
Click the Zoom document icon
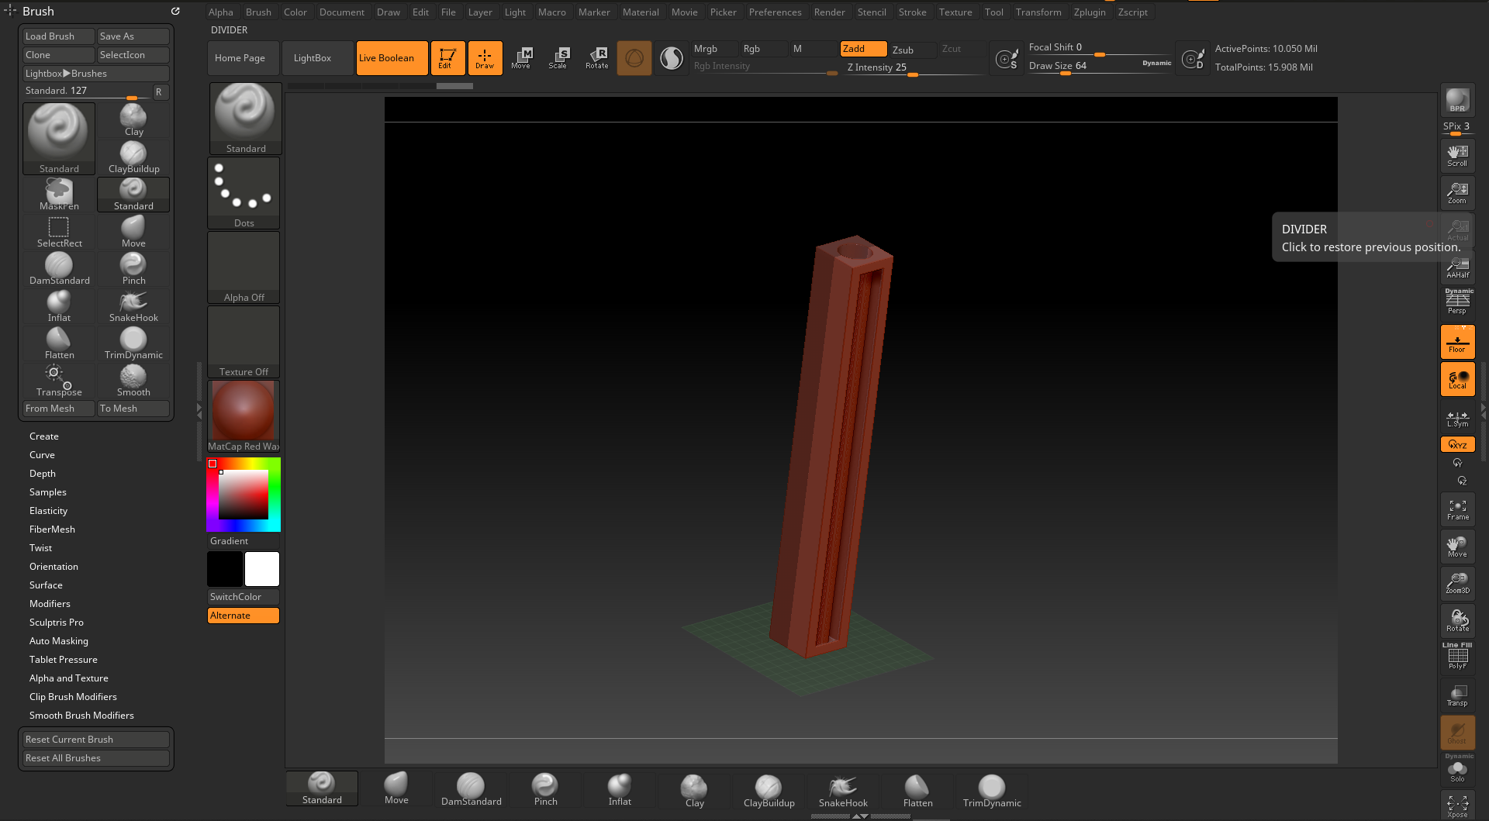click(1457, 192)
